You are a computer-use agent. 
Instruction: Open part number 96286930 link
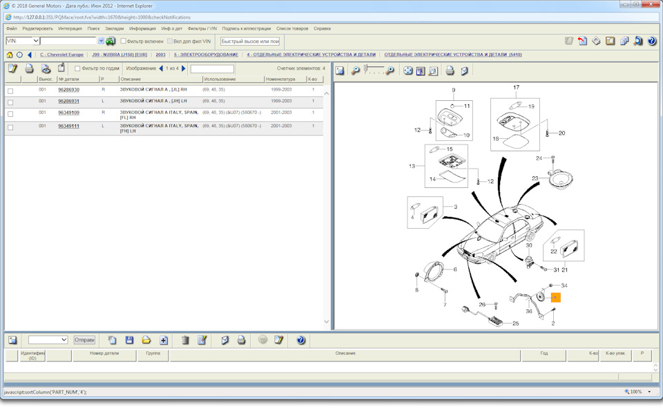point(68,90)
